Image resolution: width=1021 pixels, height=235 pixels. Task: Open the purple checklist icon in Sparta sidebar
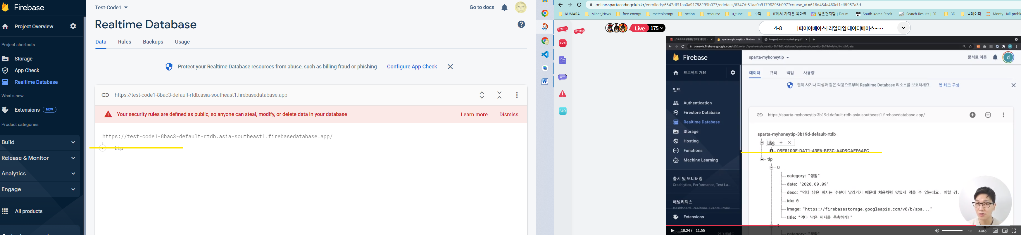point(563,60)
